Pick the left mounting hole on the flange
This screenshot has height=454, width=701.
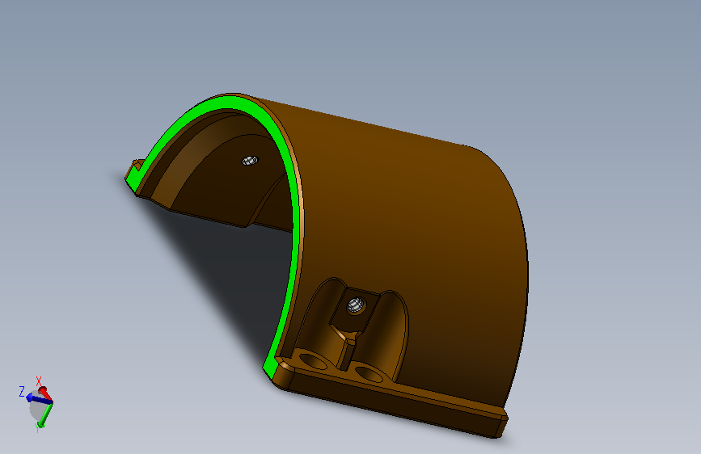pos(313,360)
